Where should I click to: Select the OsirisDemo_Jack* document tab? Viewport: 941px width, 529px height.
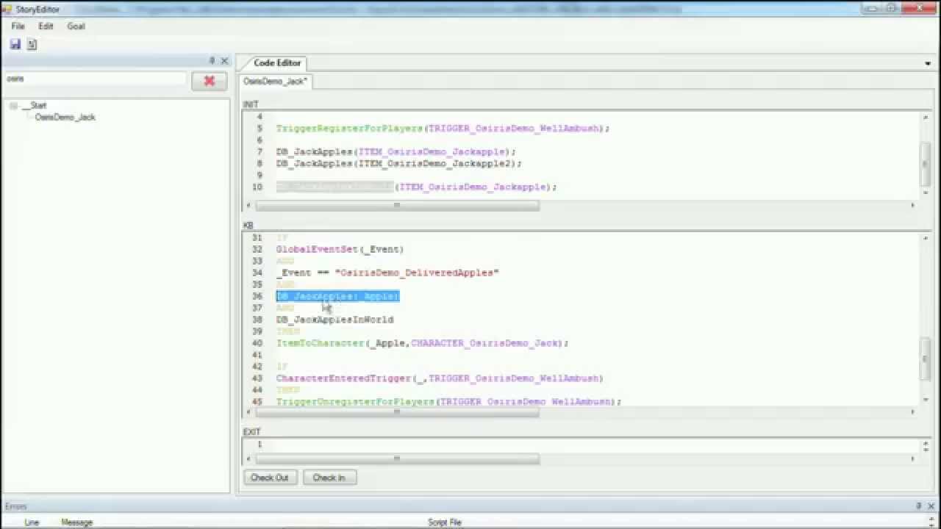click(275, 82)
